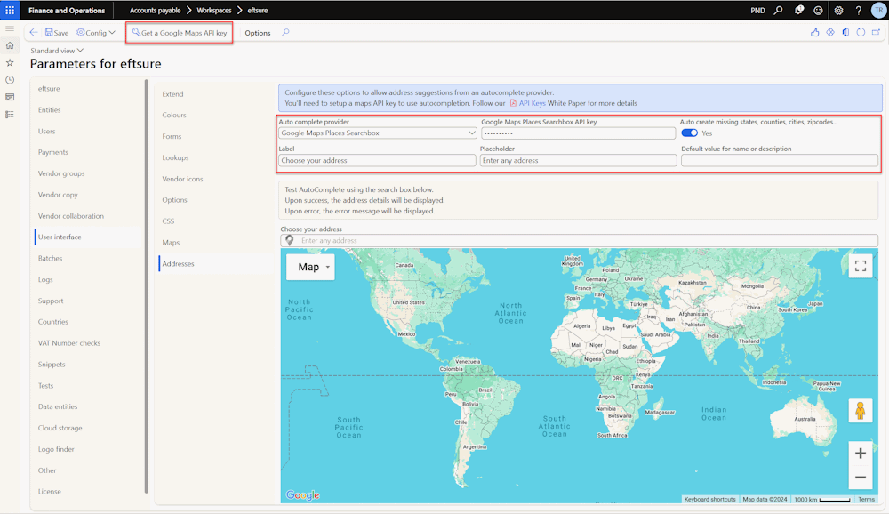
Task: Click the Google Maps API key field
Action: pyautogui.click(x=578, y=133)
